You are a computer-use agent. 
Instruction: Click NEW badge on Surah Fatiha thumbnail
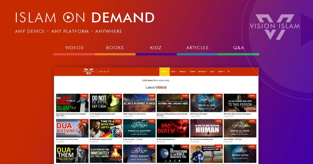(x=252, y=147)
